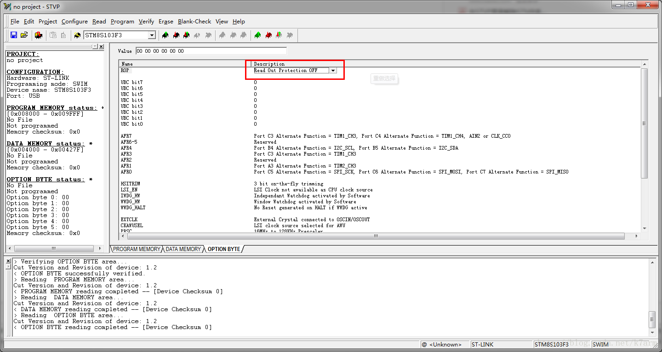The image size is (662, 352).
Task: Open the Configure menu
Action: (74, 21)
